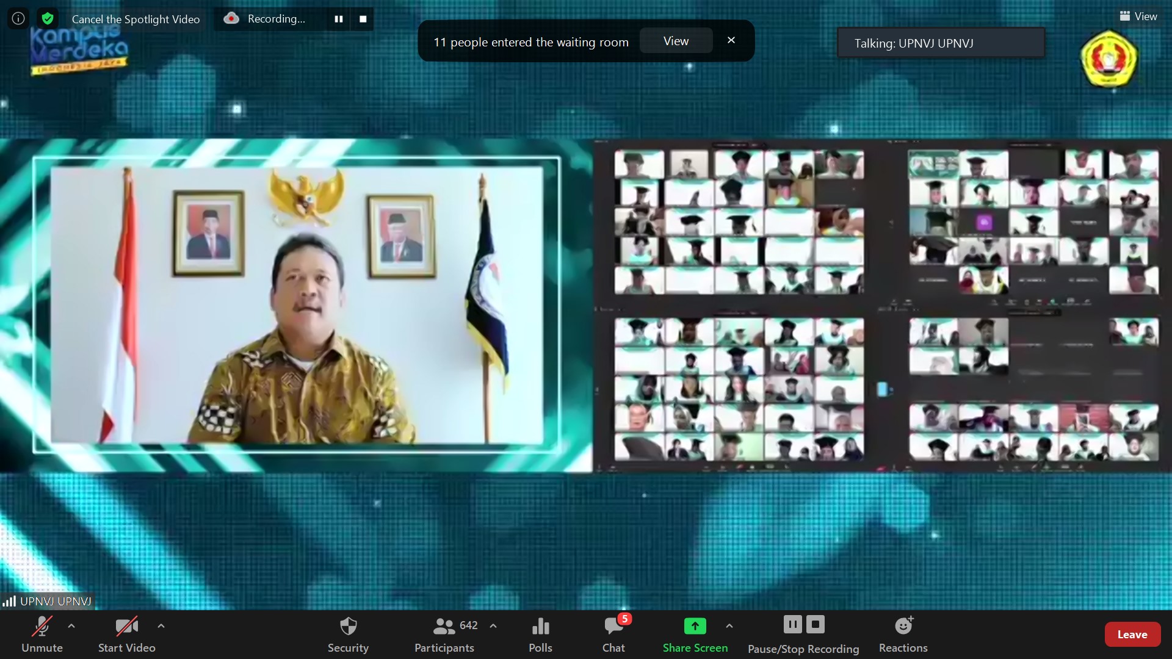Image resolution: width=1172 pixels, height=659 pixels.
Task: Expand audio options arrow beside Unmute
Action: [x=71, y=626]
